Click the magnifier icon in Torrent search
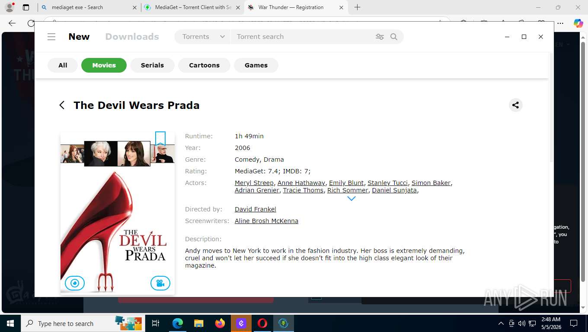Viewport: 588px width, 332px height. 394,37
